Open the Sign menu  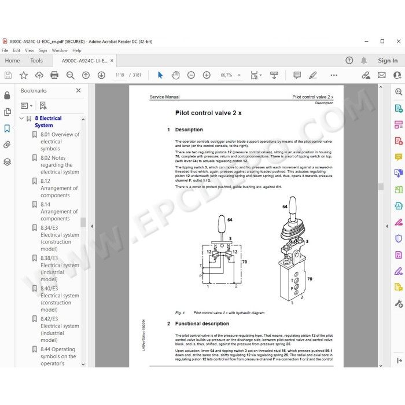(43, 50)
